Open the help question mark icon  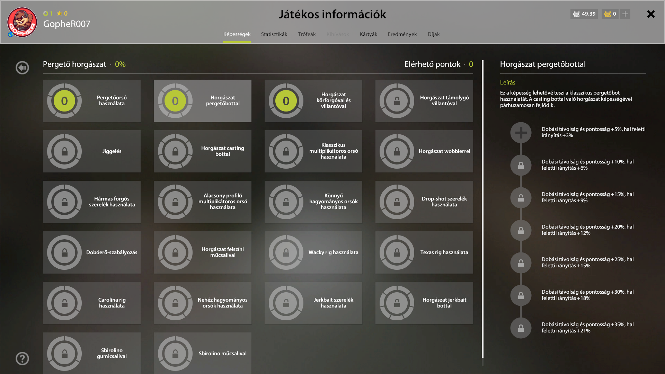[22, 358]
